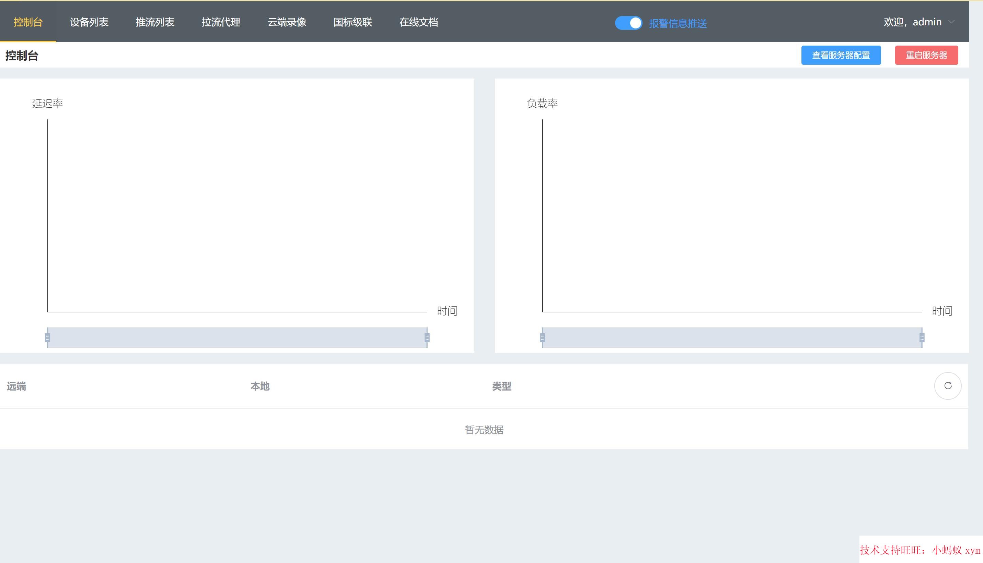Click the 暂无数据 empty table text
This screenshot has width=983, height=563.
484,430
